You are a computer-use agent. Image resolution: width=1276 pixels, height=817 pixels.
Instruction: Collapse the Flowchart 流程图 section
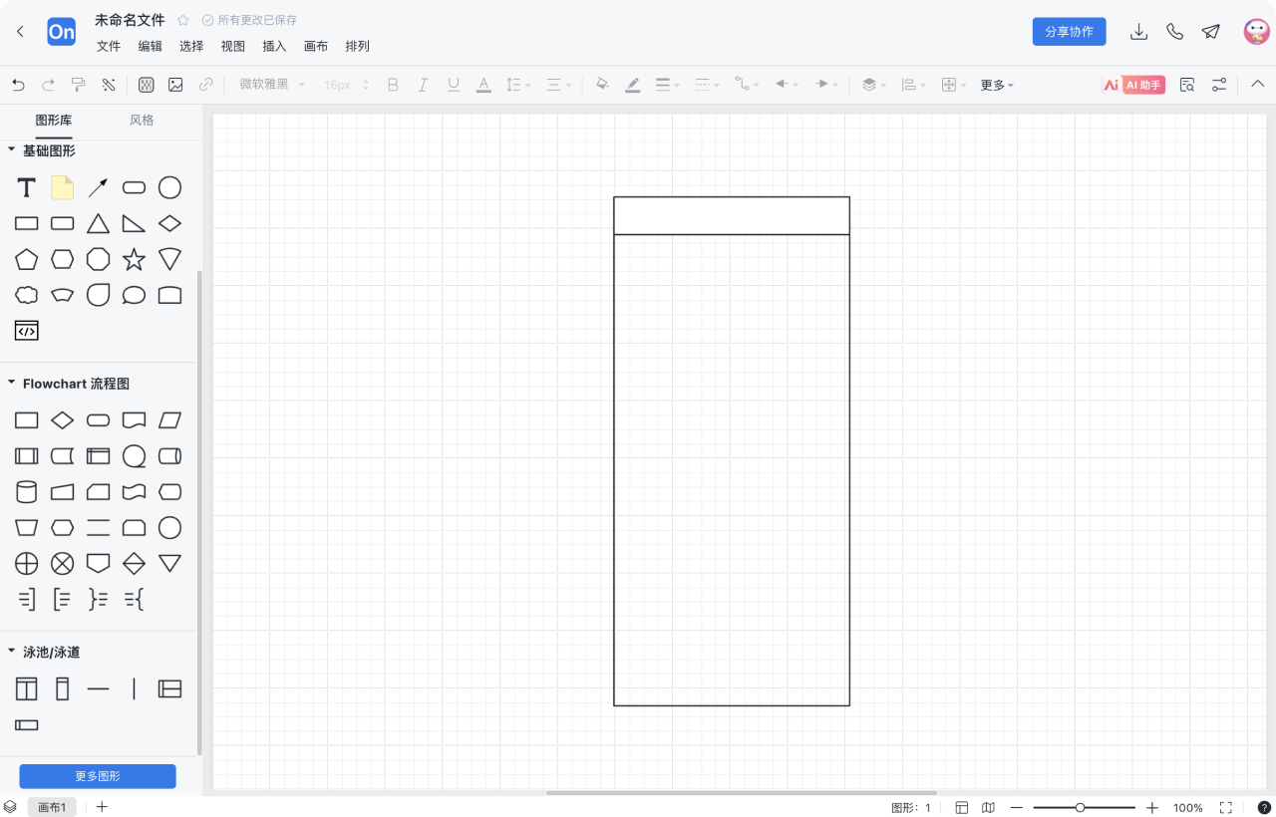coord(12,383)
